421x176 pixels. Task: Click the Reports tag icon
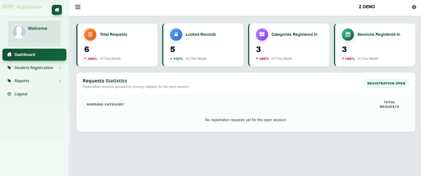pyautogui.click(x=9, y=81)
